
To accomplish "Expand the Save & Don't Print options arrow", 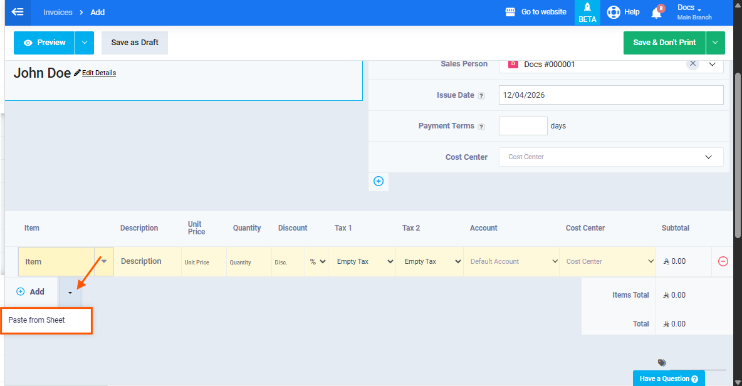I will tap(715, 43).
